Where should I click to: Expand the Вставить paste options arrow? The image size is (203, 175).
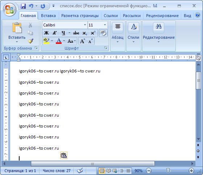click(x=17, y=42)
